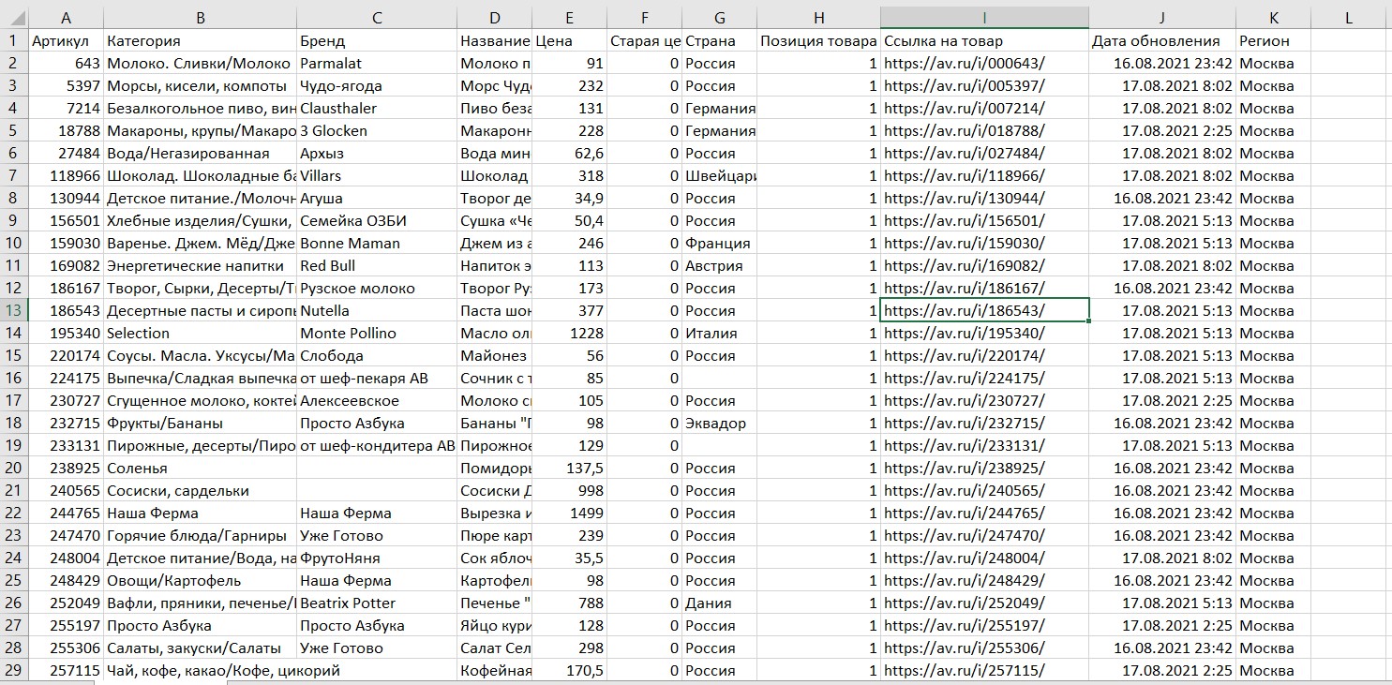This screenshot has height=685, width=1392.
Task: Select row 1 header
Action: [13, 41]
